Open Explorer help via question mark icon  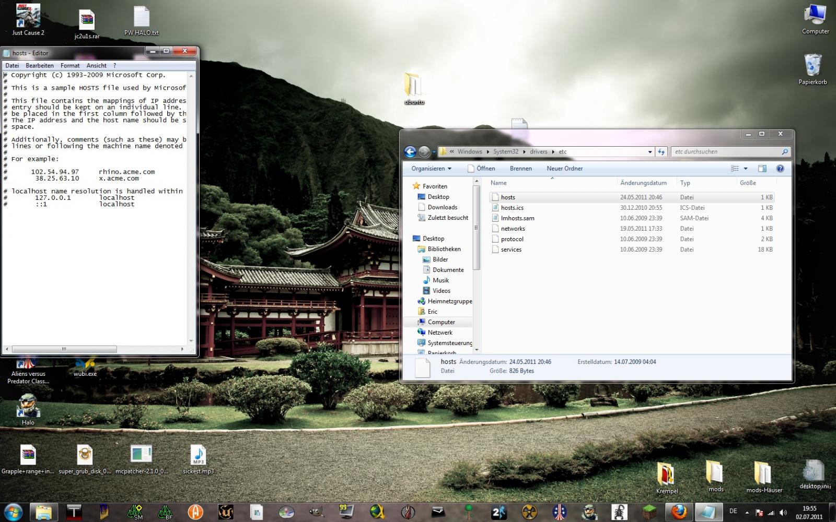(780, 169)
